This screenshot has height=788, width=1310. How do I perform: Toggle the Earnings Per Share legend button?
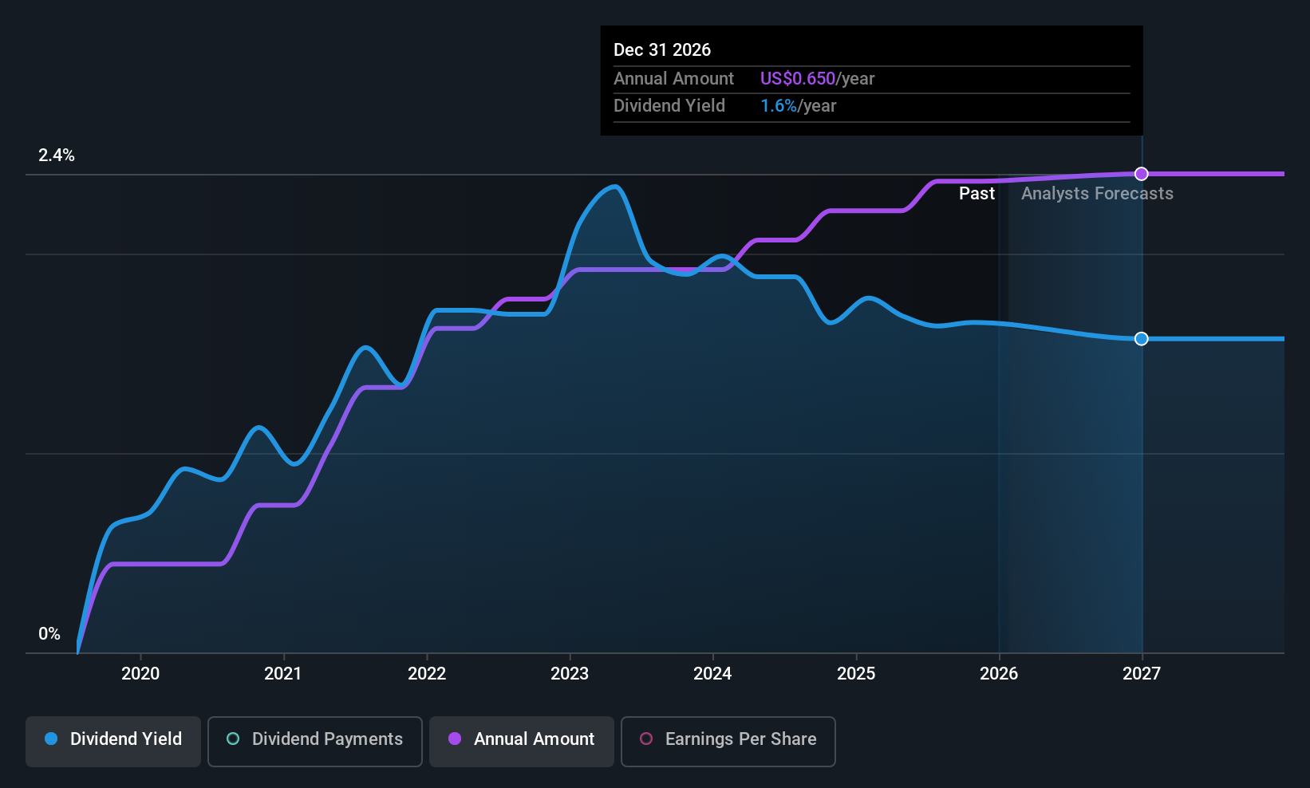pyautogui.click(x=728, y=741)
